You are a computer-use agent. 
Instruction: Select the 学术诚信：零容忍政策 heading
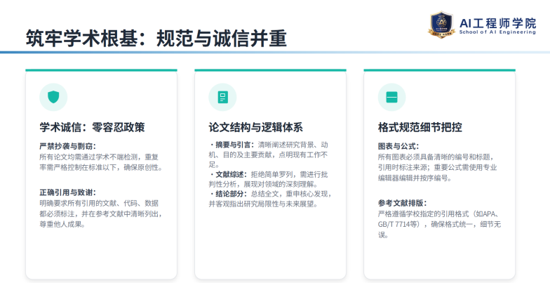coord(92,127)
